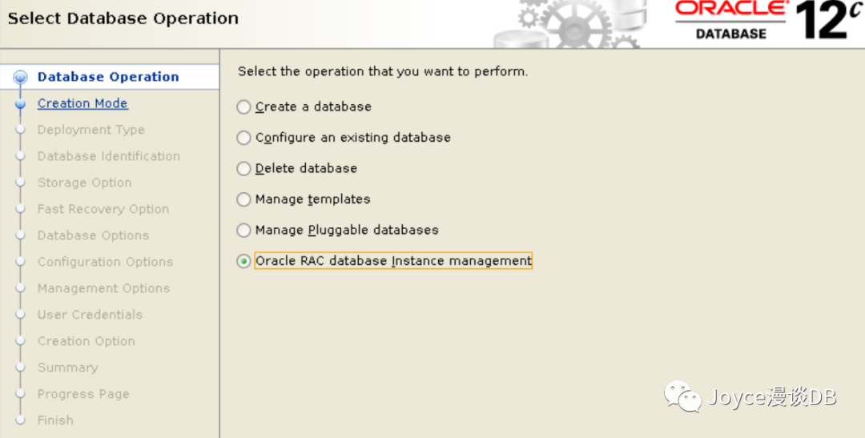Select the Delete database radio button
This screenshot has width=865, height=438.
[x=244, y=169]
